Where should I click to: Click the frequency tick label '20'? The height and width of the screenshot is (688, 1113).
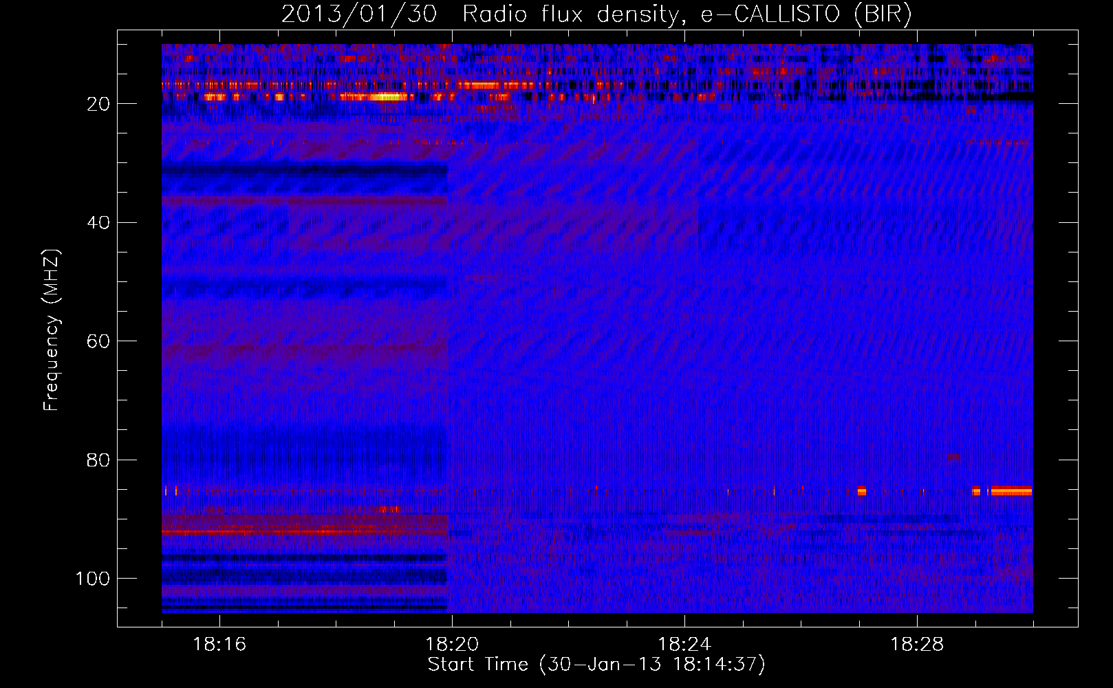98,104
